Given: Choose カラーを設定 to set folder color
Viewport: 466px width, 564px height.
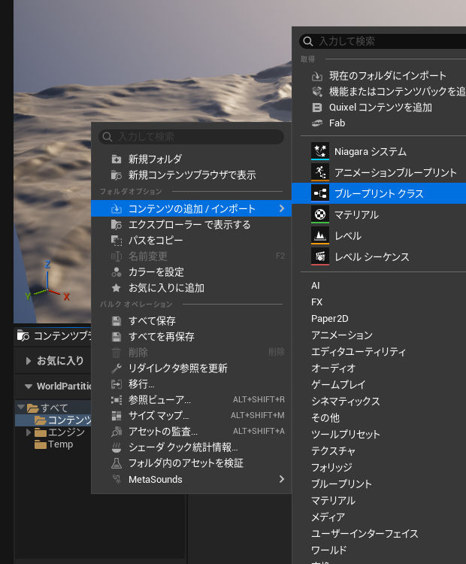Looking at the screenshot, I should point(156,272).
